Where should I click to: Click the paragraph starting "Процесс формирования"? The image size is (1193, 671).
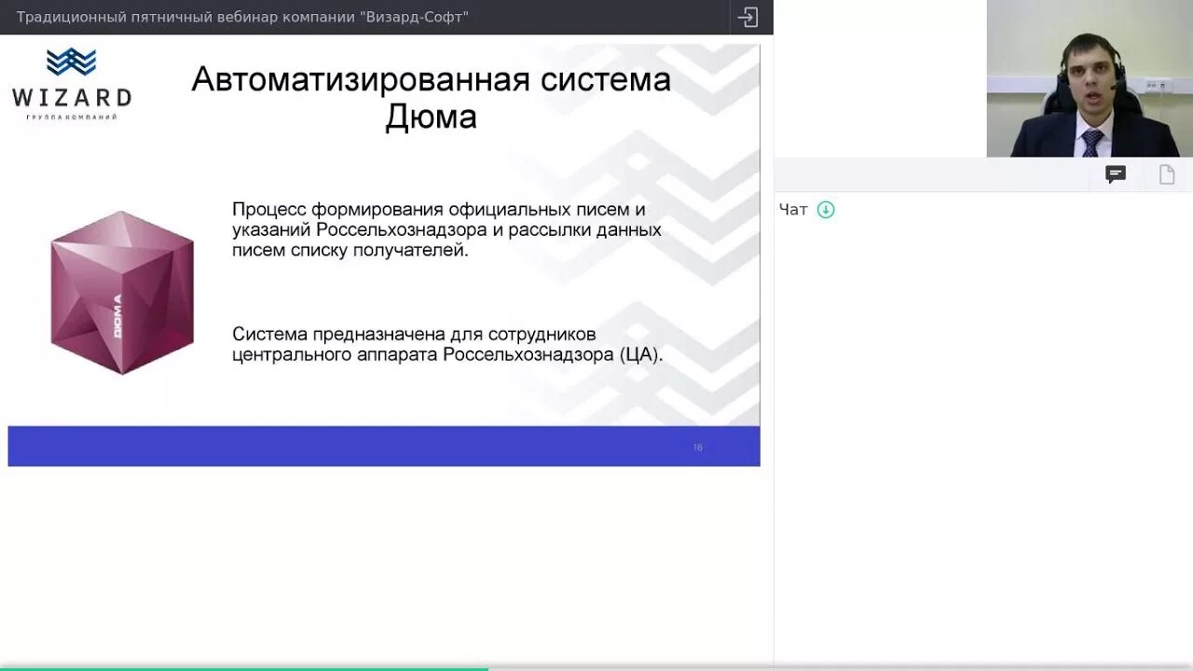tap(447, 230)
